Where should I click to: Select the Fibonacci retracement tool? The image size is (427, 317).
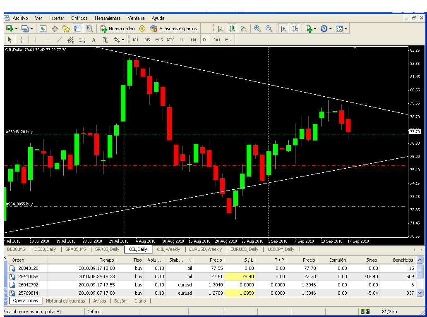point(82,40)
